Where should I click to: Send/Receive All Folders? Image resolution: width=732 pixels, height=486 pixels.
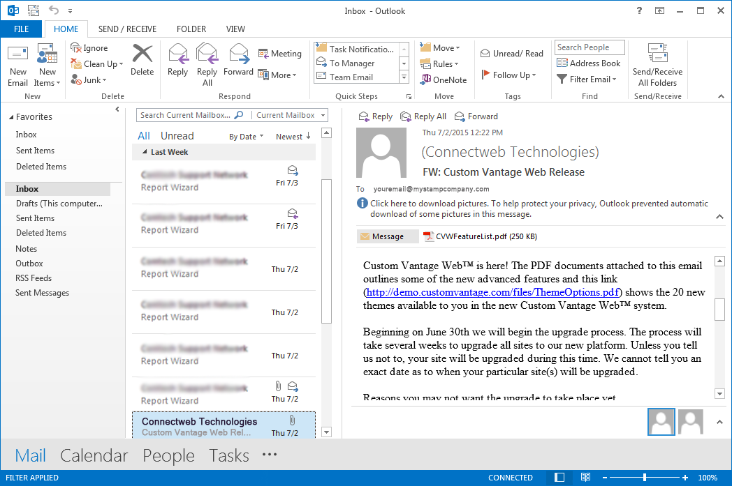click(657, 63)
